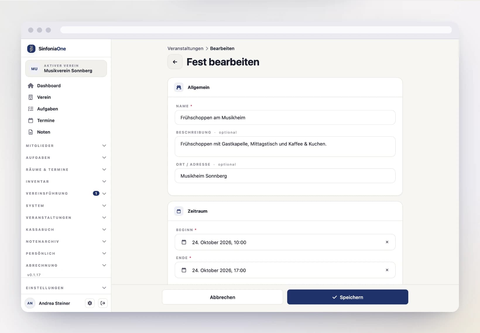This screenshot has width=480, height=333.
Task: Click the Zeitraum section calendar icon
Action: click(179, 211)
